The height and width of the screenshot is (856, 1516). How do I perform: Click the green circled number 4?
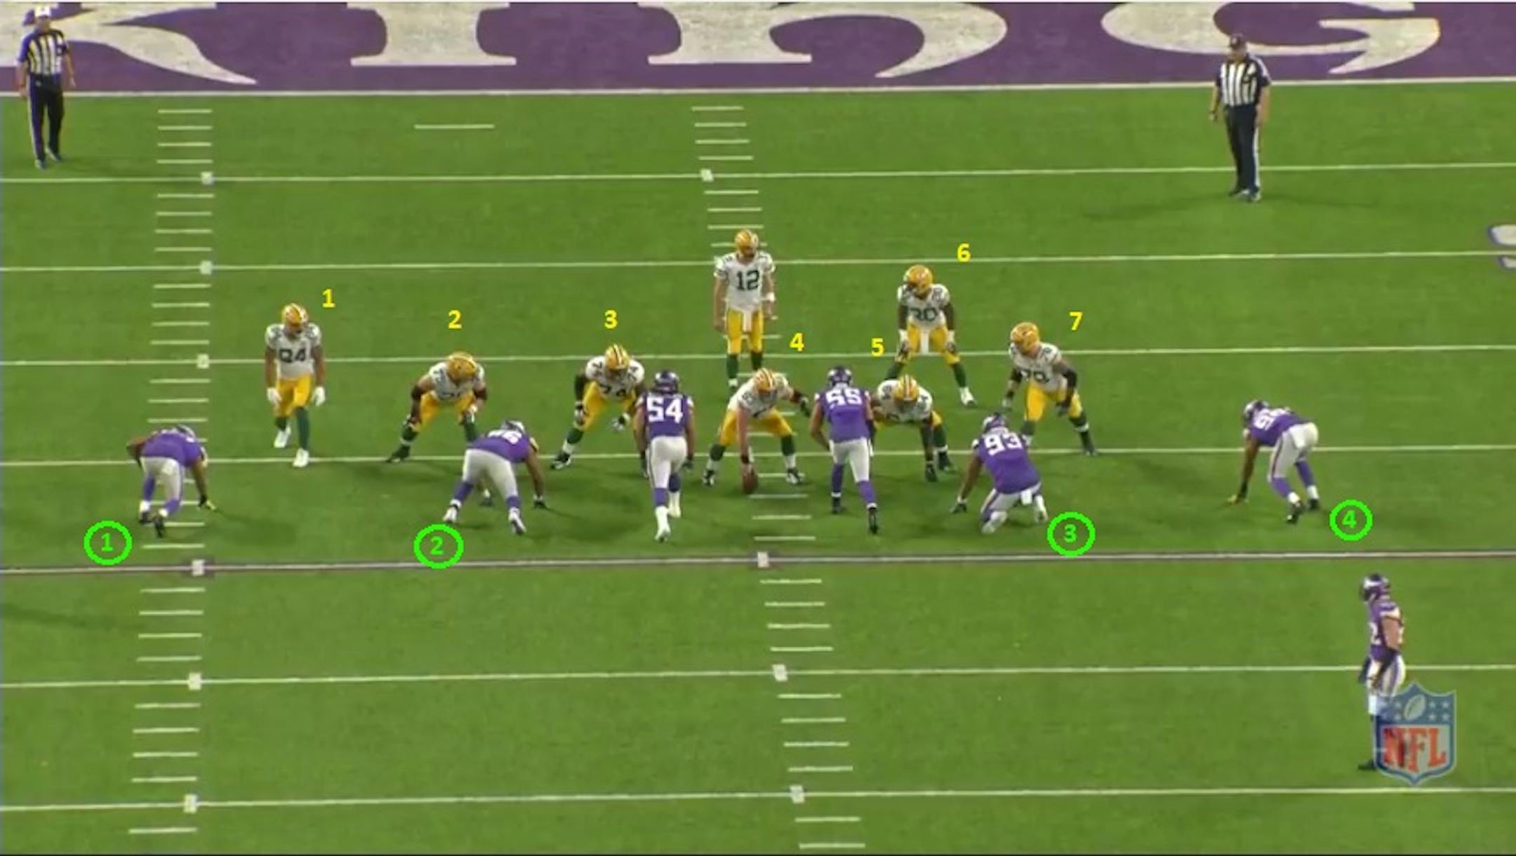pyautogui.click(x=1350, y=521)
